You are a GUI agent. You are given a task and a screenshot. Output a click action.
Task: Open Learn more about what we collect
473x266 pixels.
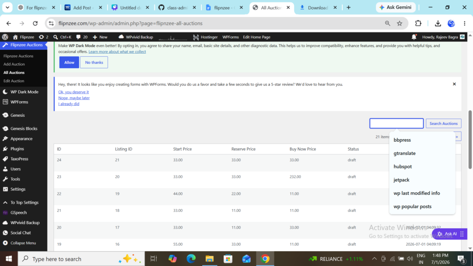click(x=117, y=52)
